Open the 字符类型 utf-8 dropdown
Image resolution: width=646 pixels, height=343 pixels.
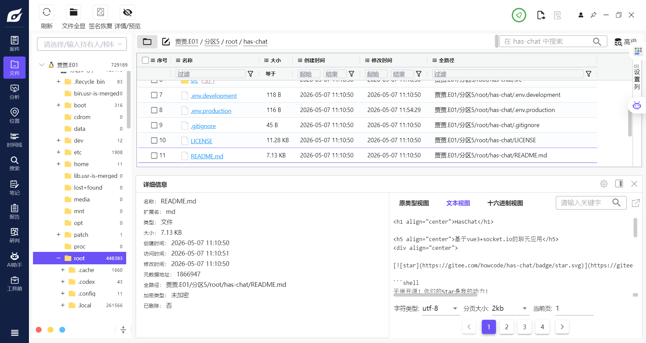click(441, 308)
